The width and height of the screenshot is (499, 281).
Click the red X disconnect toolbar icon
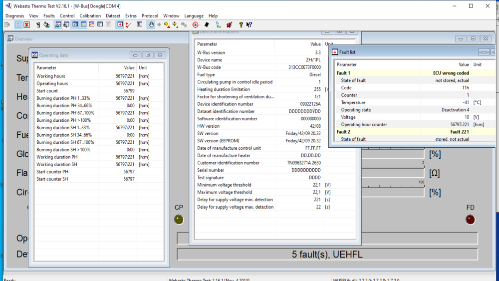[27, 24]
